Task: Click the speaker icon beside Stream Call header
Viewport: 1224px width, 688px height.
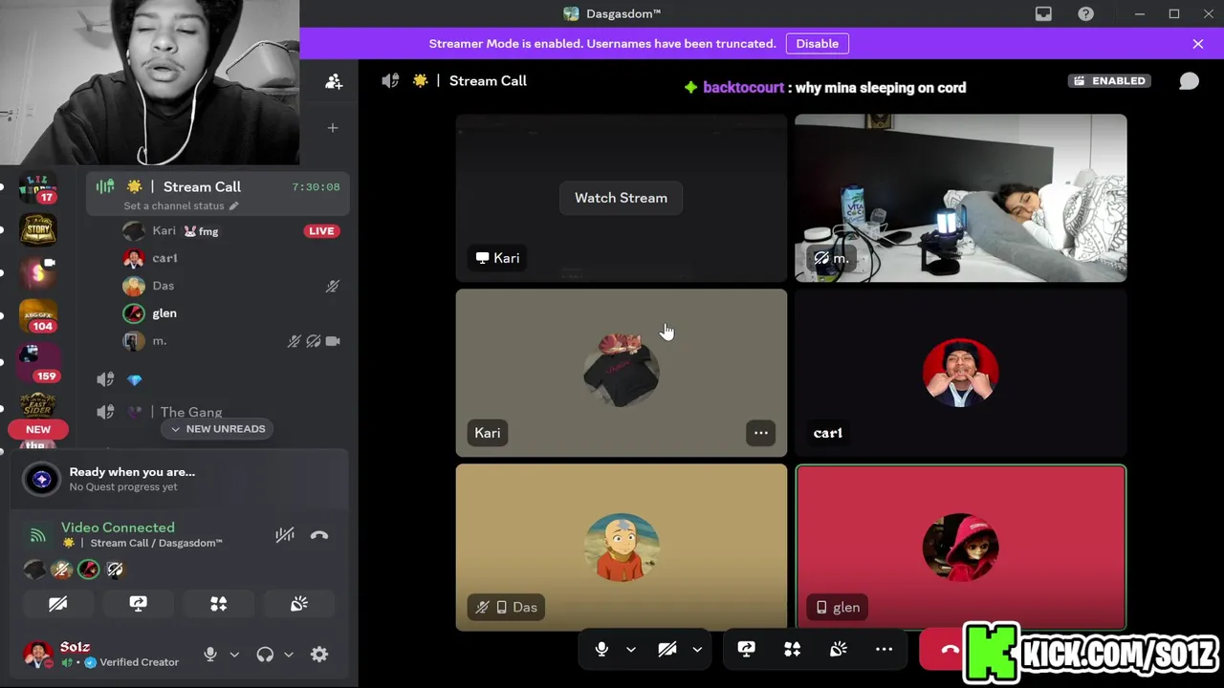Action: [390, 81]
